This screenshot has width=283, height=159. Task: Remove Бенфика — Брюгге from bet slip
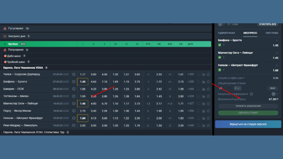[x=276, y=40]
